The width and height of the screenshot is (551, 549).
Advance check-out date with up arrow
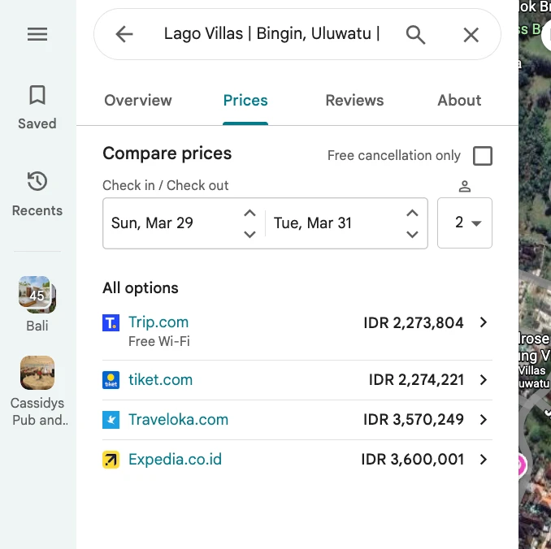pos(412,213)
